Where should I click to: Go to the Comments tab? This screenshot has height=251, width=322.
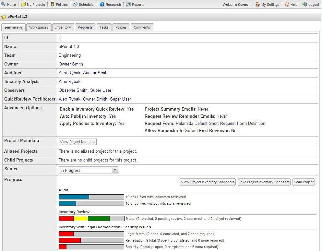coord(142,27)
